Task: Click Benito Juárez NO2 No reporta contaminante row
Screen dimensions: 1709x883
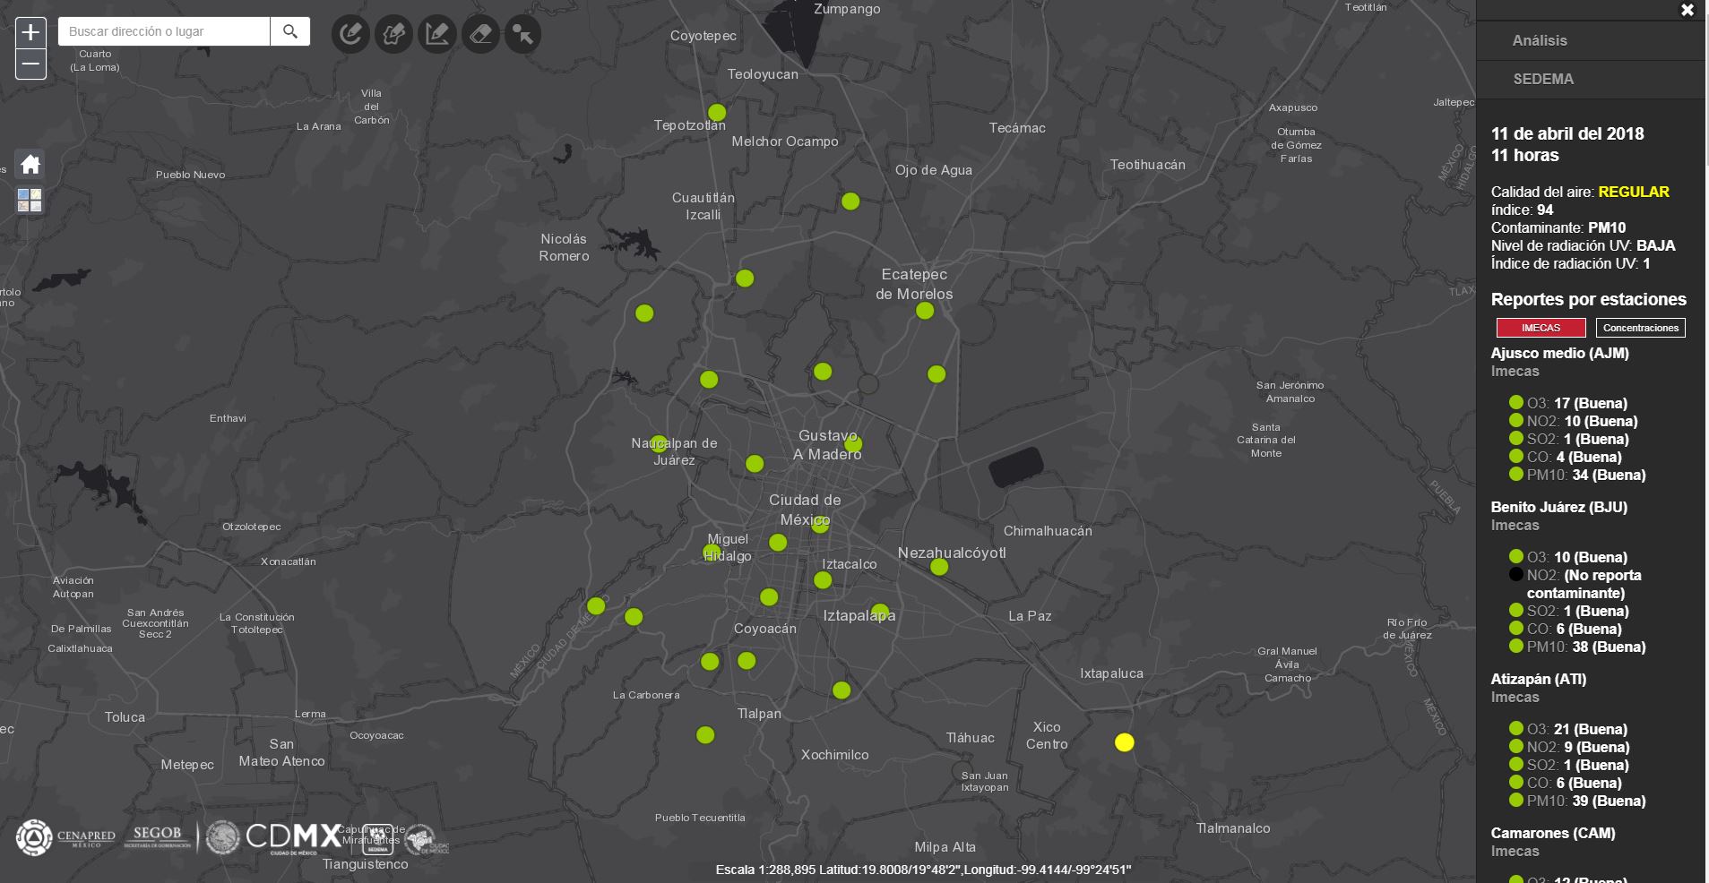Action: 1575,584
